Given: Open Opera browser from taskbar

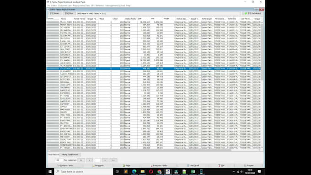Looking at the screenshot, I should (151, 171).
